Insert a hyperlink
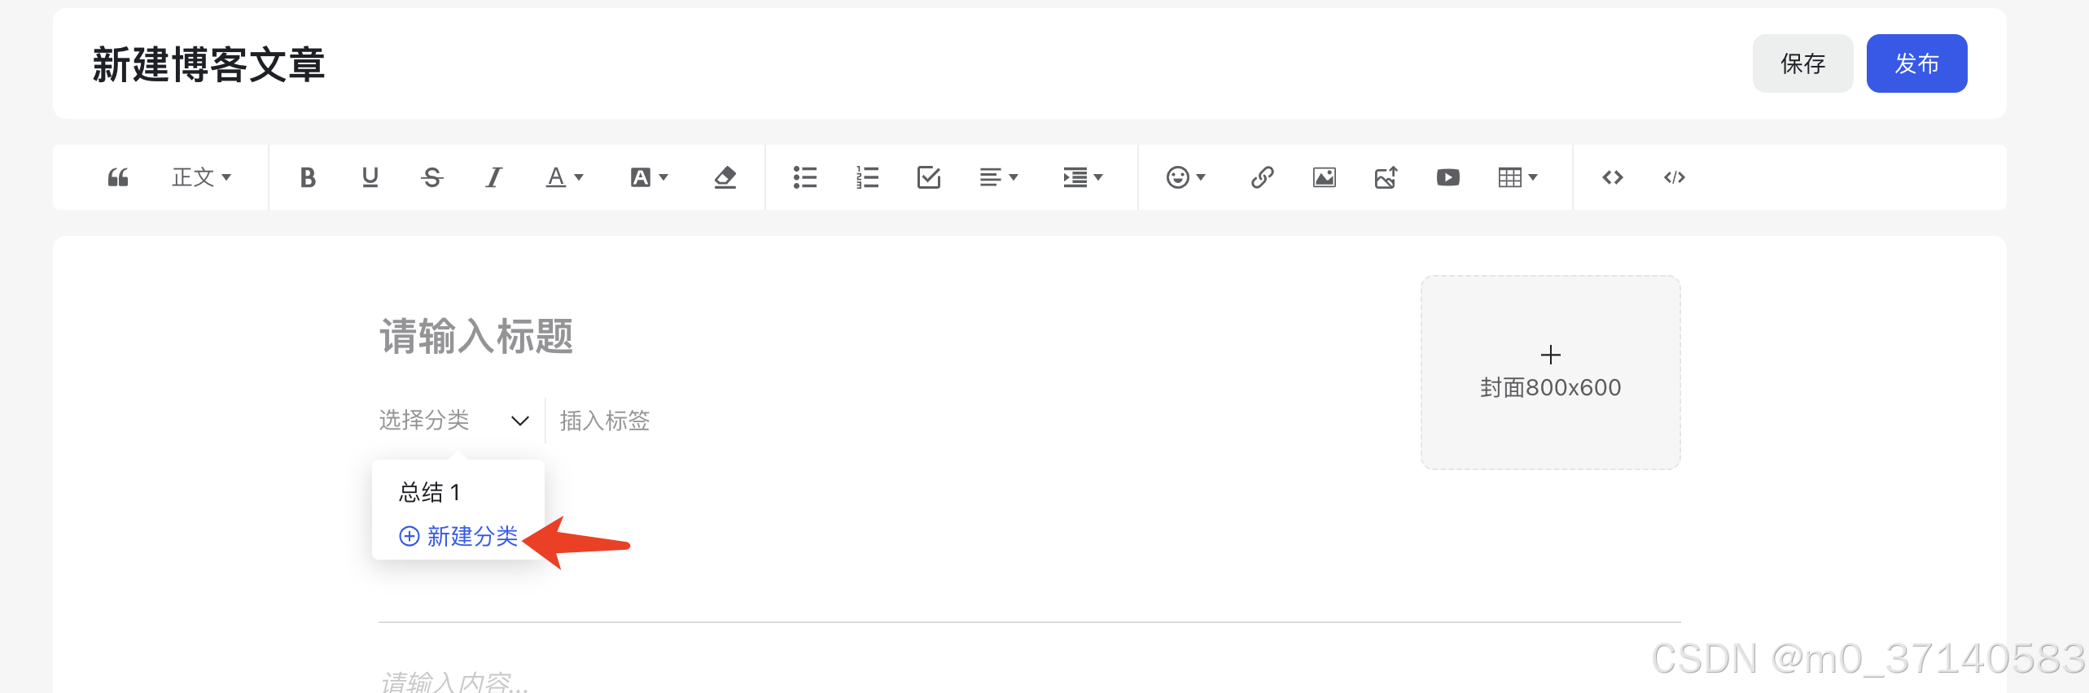Screen dimensions: 2089x693 click(1262, 177)
